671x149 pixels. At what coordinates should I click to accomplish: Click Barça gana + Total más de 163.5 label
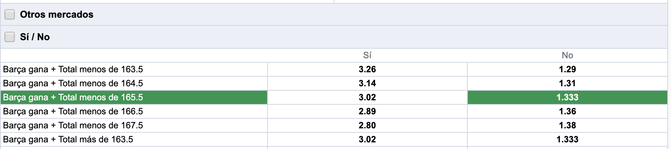coord(68,139)
